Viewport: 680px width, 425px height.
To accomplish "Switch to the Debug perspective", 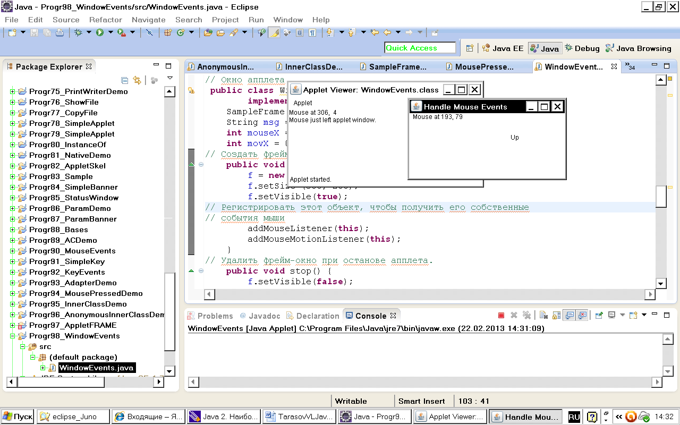I will [x=582, y=48].
